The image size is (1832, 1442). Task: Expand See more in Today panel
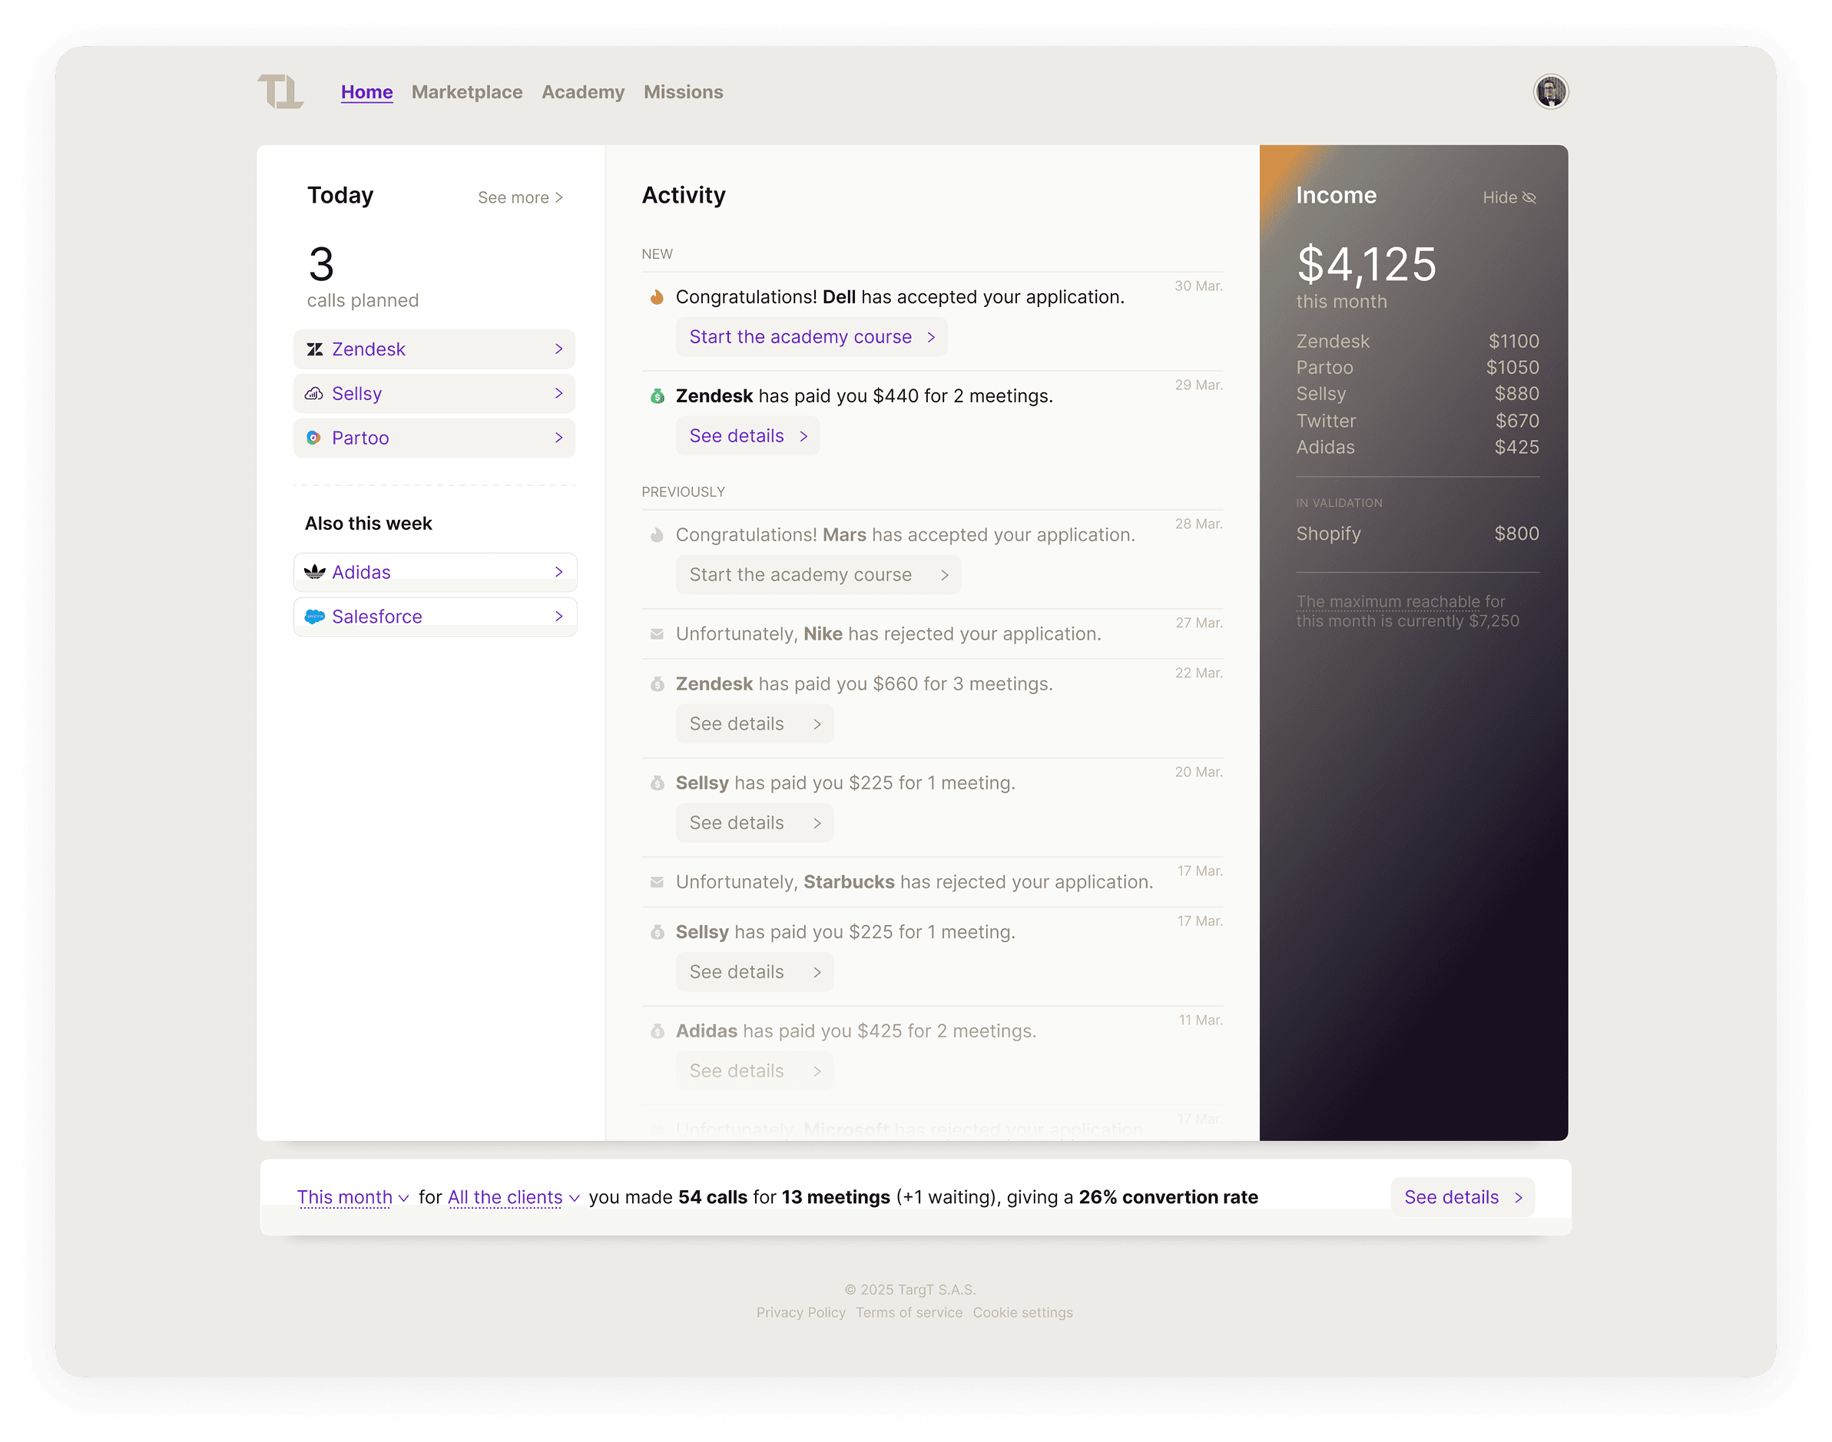pos(519,197)
